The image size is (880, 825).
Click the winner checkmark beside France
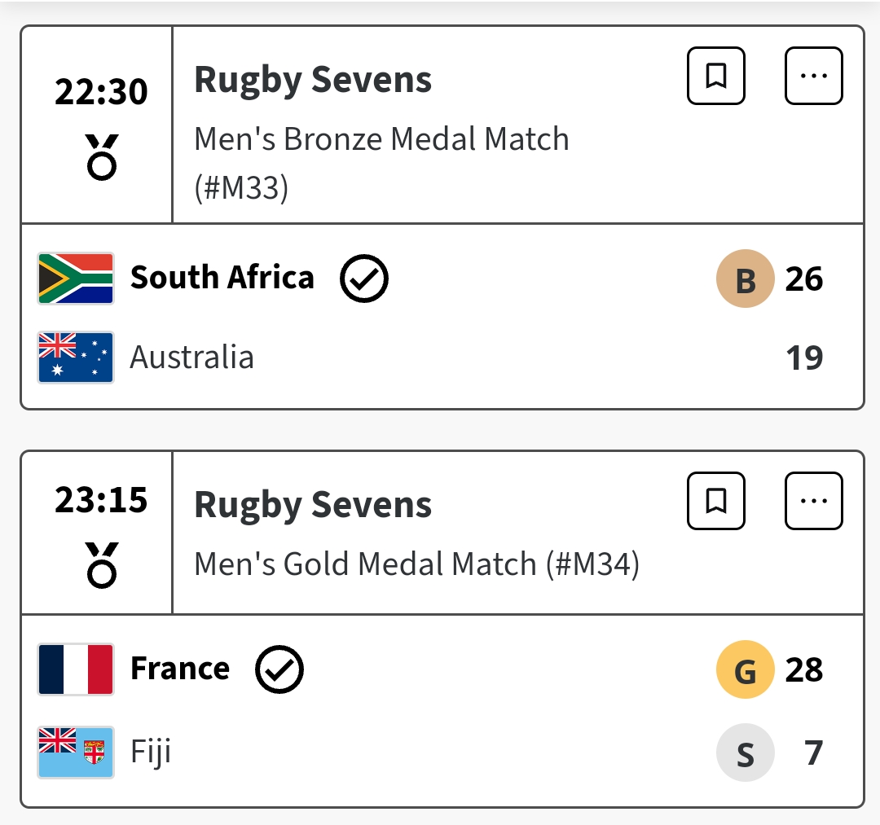[279, 669]
